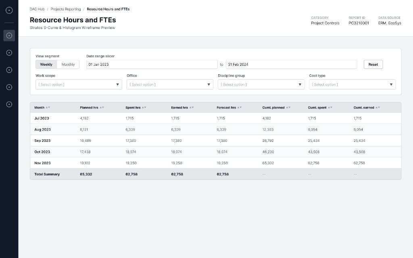
Task: Sort by Spent hrs column arrows
Action: point(144,107)
